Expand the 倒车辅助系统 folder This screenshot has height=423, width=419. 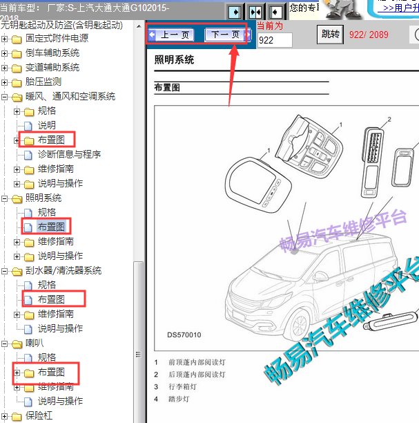(x=4, y=53)
